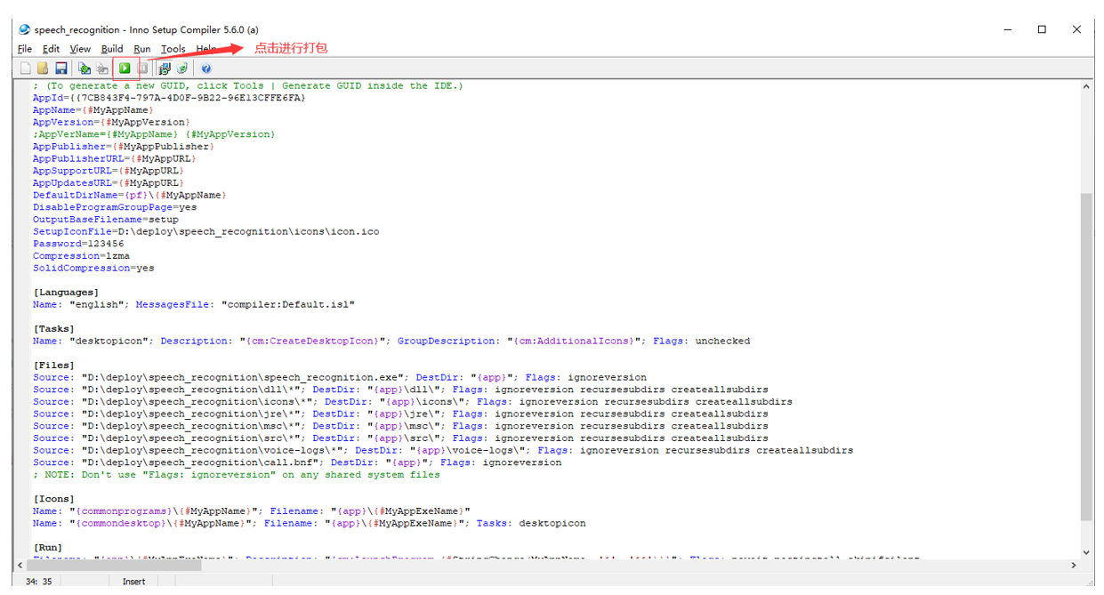The height and width of the screenshot is (595, 1104).
Task: Click the AppPublisherURL line
Action: (x=115, y=158)
